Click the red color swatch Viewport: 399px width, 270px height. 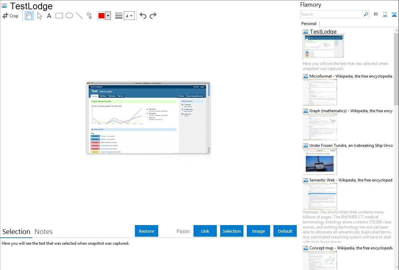coord(102,16)
